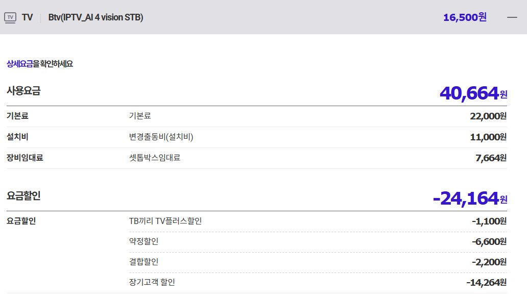Click the 11,000원 installation fee amount
This screenshot has width=527, height=298.
pyautogui.click(x=488, y=137)
